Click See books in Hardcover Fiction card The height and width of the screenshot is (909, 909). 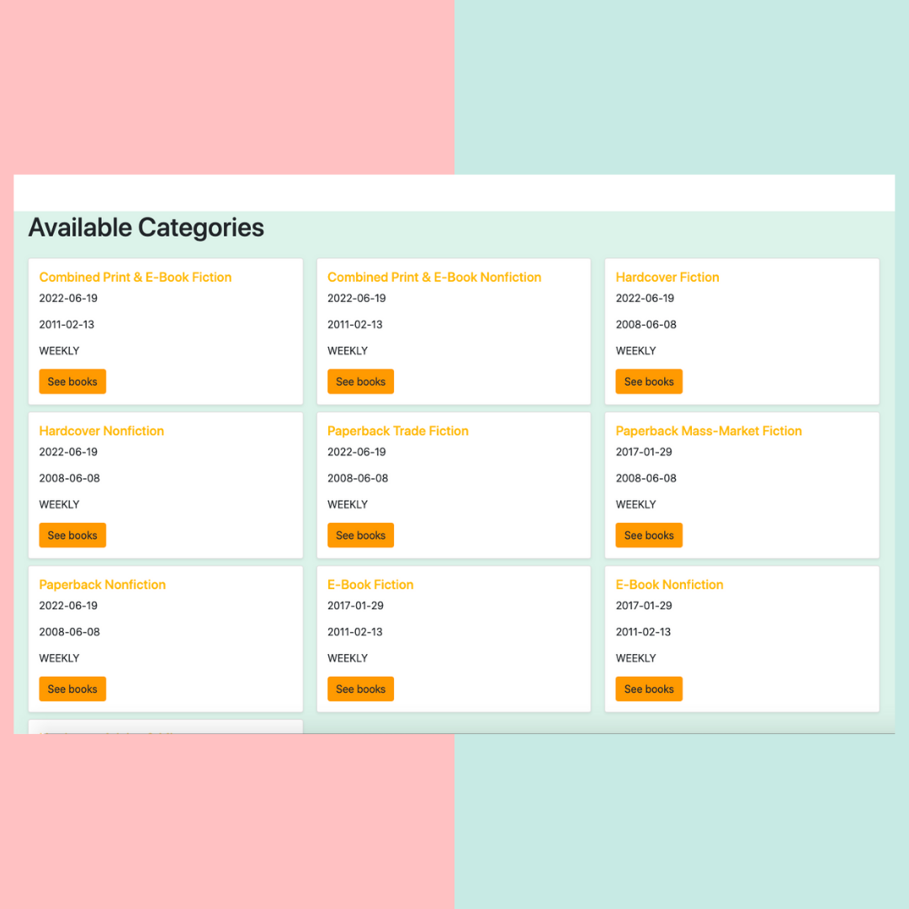coord(649,381)
